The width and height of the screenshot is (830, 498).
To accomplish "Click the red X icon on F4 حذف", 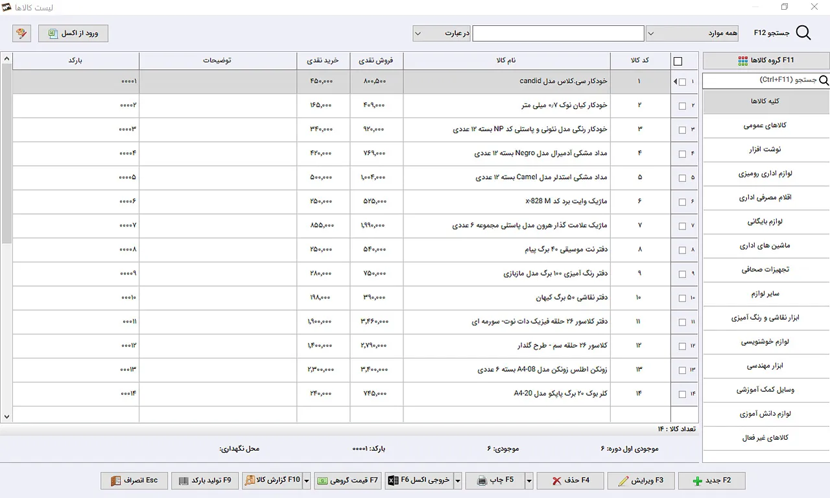I will tap(556, 481).
